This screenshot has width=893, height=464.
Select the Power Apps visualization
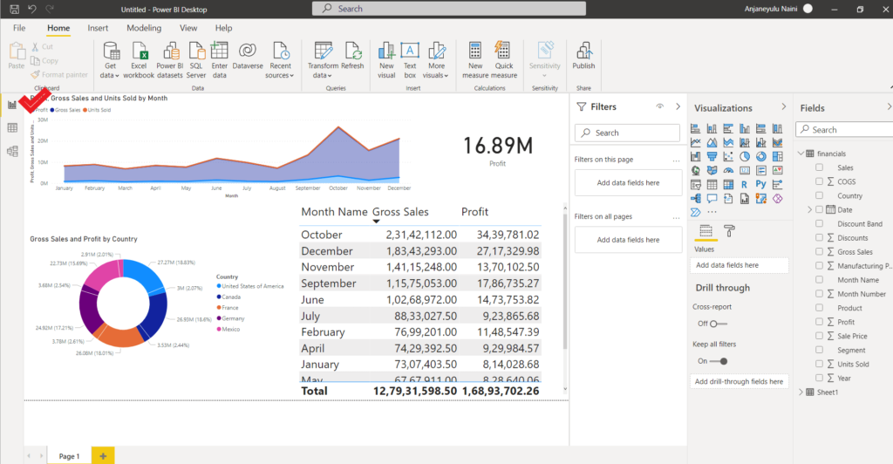pos(777,198)
